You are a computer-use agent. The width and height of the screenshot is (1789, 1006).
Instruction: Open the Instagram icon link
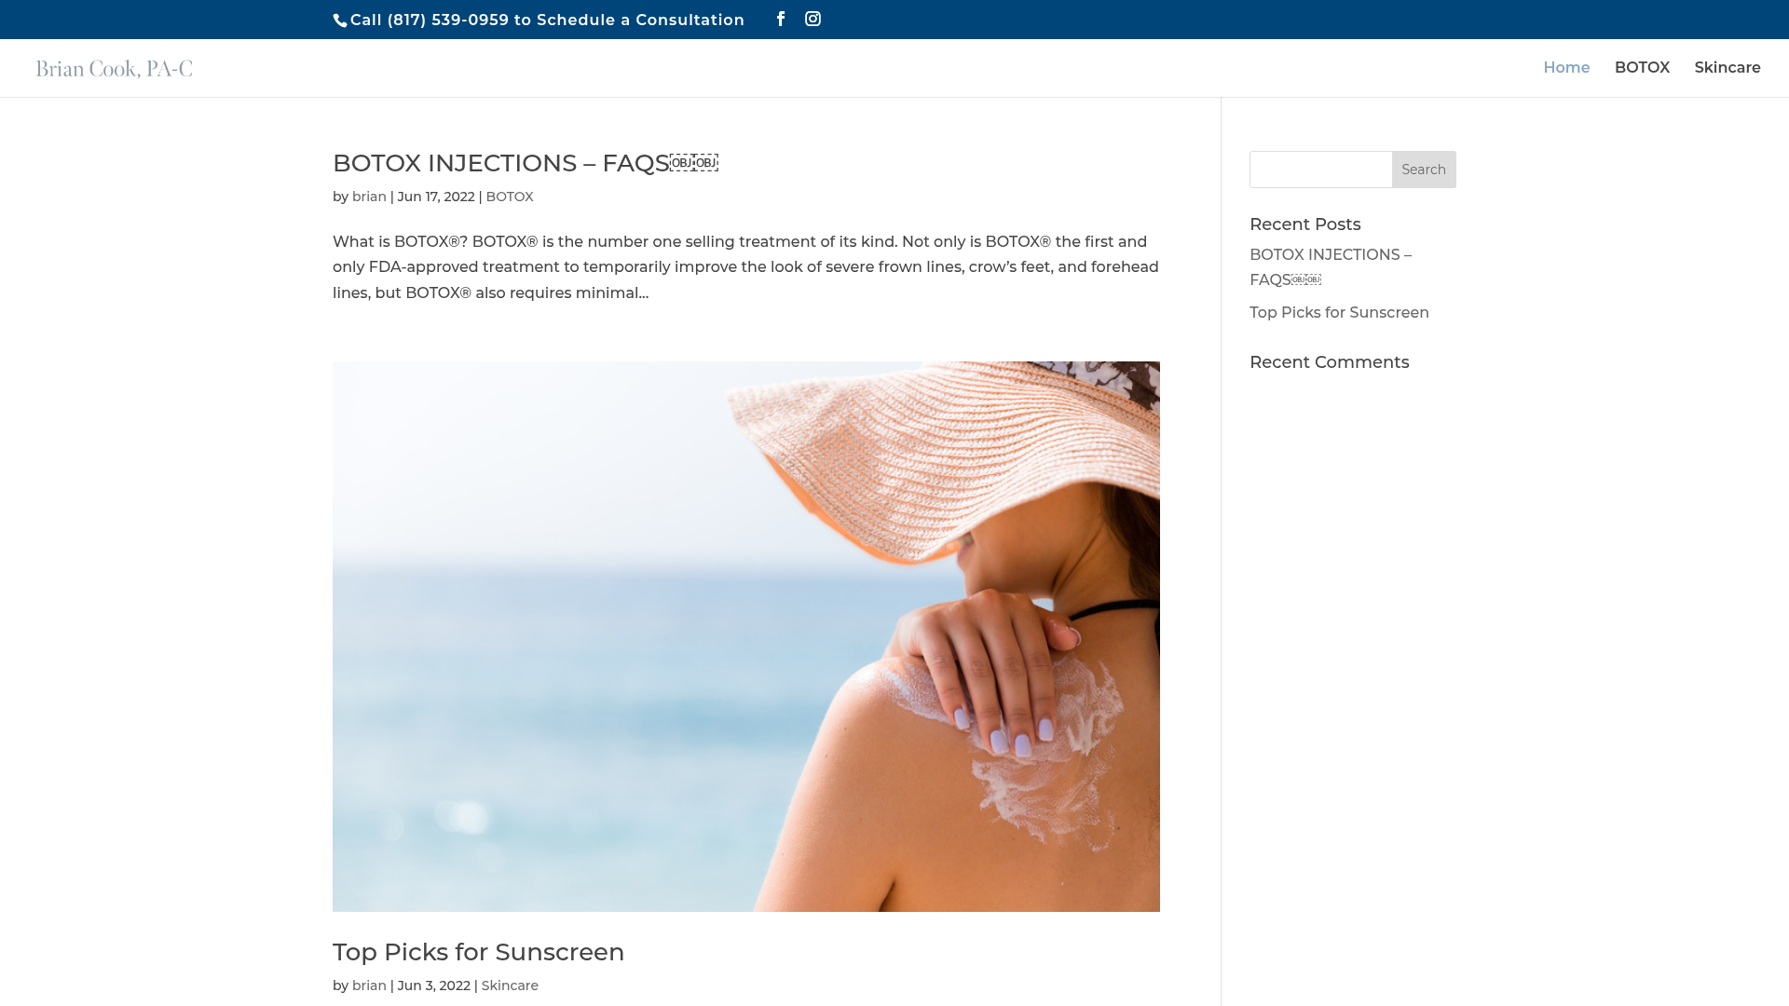[x=813, y=19]
